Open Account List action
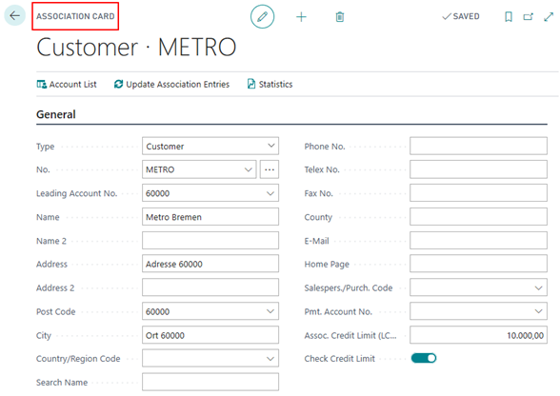Image resolution: width=560 pixels, height=396 pixels. (67, 85)
